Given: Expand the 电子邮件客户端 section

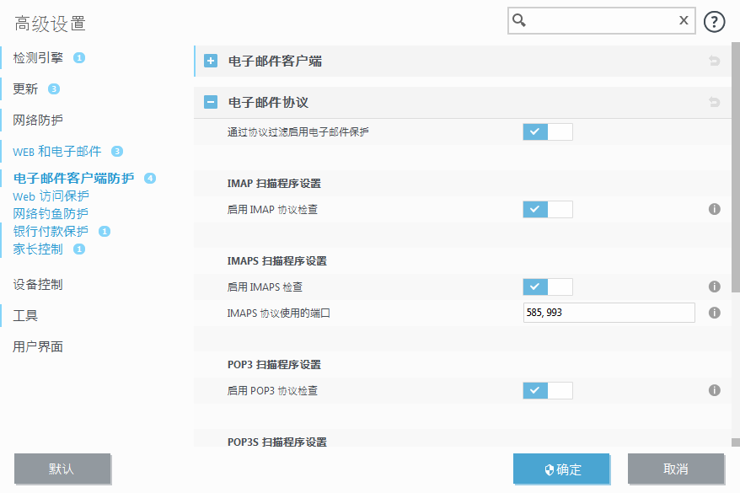Looking at the screenshot, I should [x=210, y=61].
